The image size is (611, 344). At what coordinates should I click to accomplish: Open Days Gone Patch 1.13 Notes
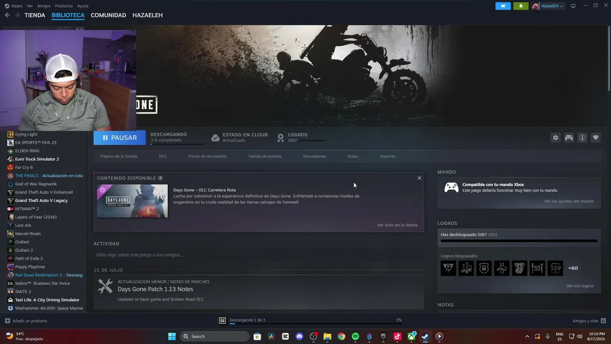coord(155,289)
